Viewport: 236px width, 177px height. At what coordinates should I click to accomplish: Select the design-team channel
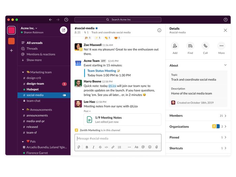[35, 84]
